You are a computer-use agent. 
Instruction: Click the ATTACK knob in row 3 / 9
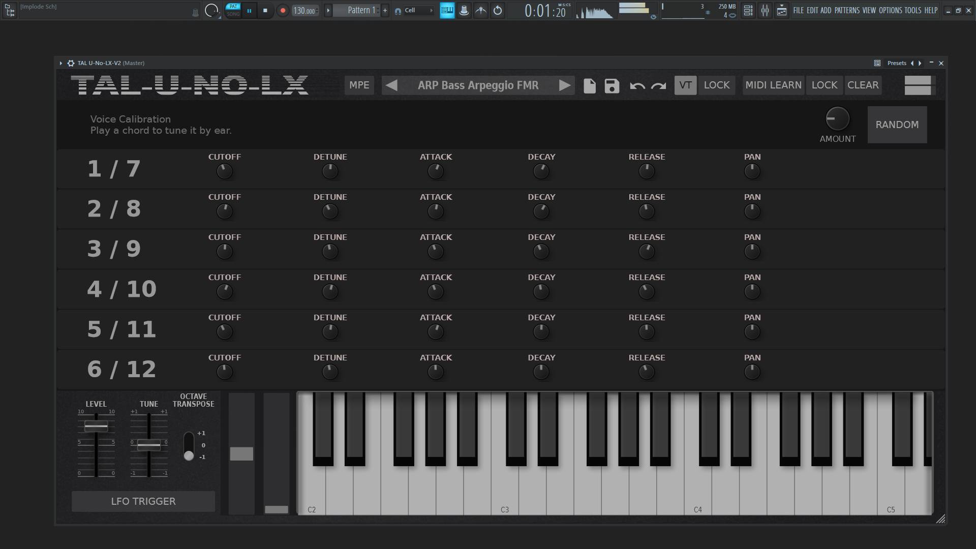(x=435, y=252)
